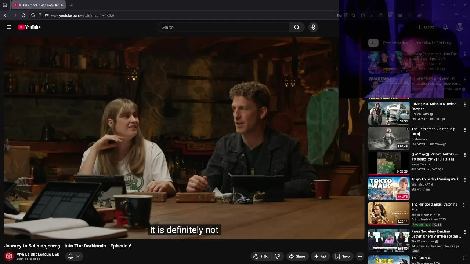Open the browser downloads panel
The image size is (470, 264).
(x=372, y=15)
